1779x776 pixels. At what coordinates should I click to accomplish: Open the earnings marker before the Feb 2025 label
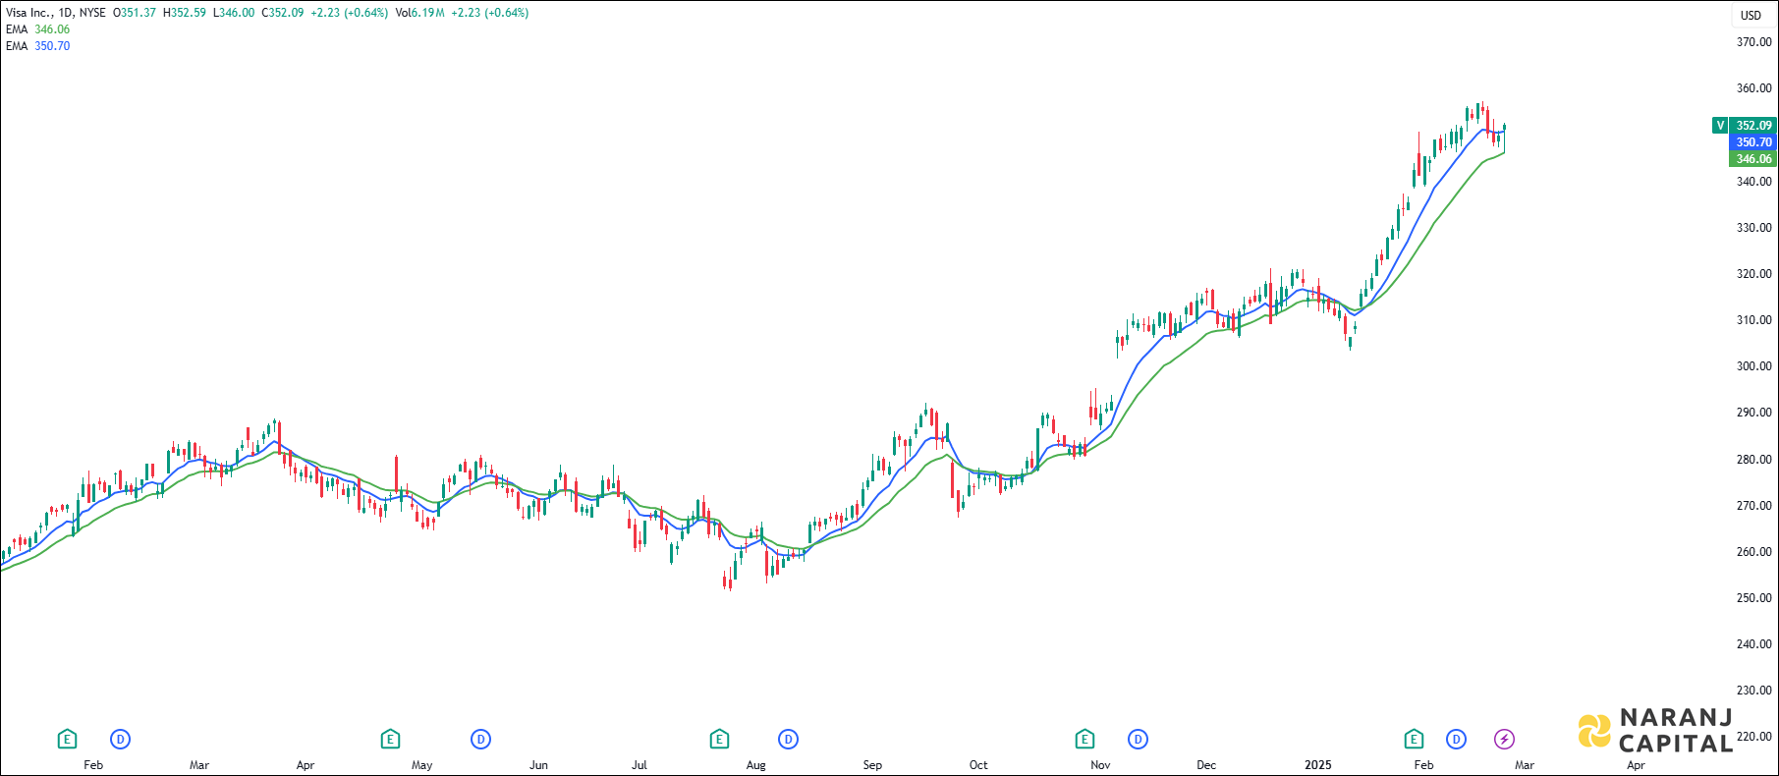pos(1414,739)
